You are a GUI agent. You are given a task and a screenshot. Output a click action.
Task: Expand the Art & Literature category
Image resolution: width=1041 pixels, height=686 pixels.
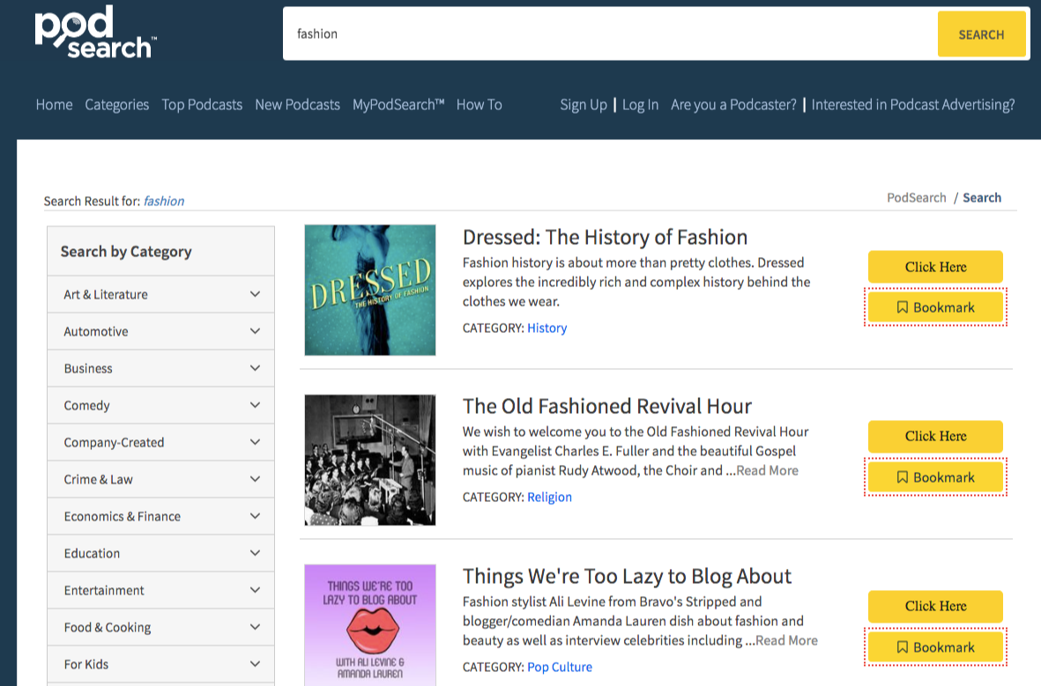(x=160, y=295)
